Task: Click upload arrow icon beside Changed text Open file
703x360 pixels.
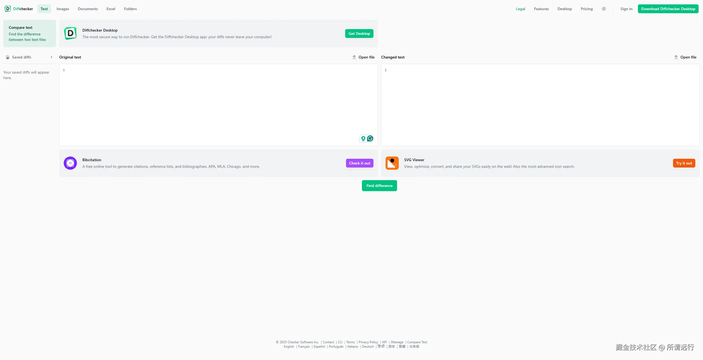Action: (x=676, y=57)
